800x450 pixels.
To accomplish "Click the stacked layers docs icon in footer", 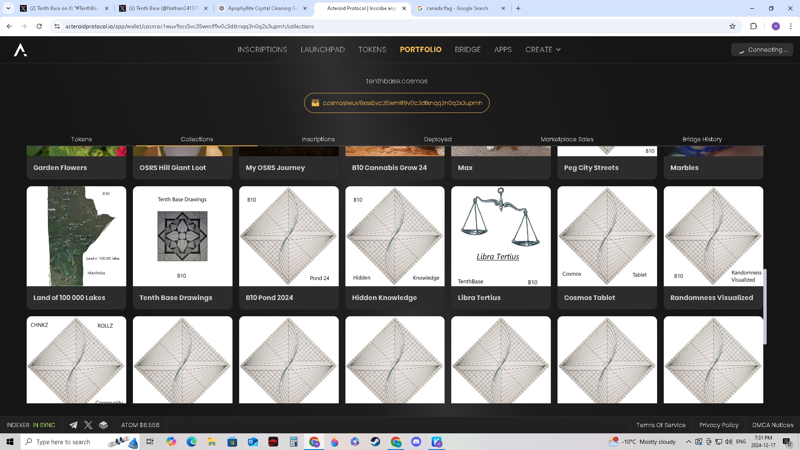I will pyautogui.click(x=103, y=425).
